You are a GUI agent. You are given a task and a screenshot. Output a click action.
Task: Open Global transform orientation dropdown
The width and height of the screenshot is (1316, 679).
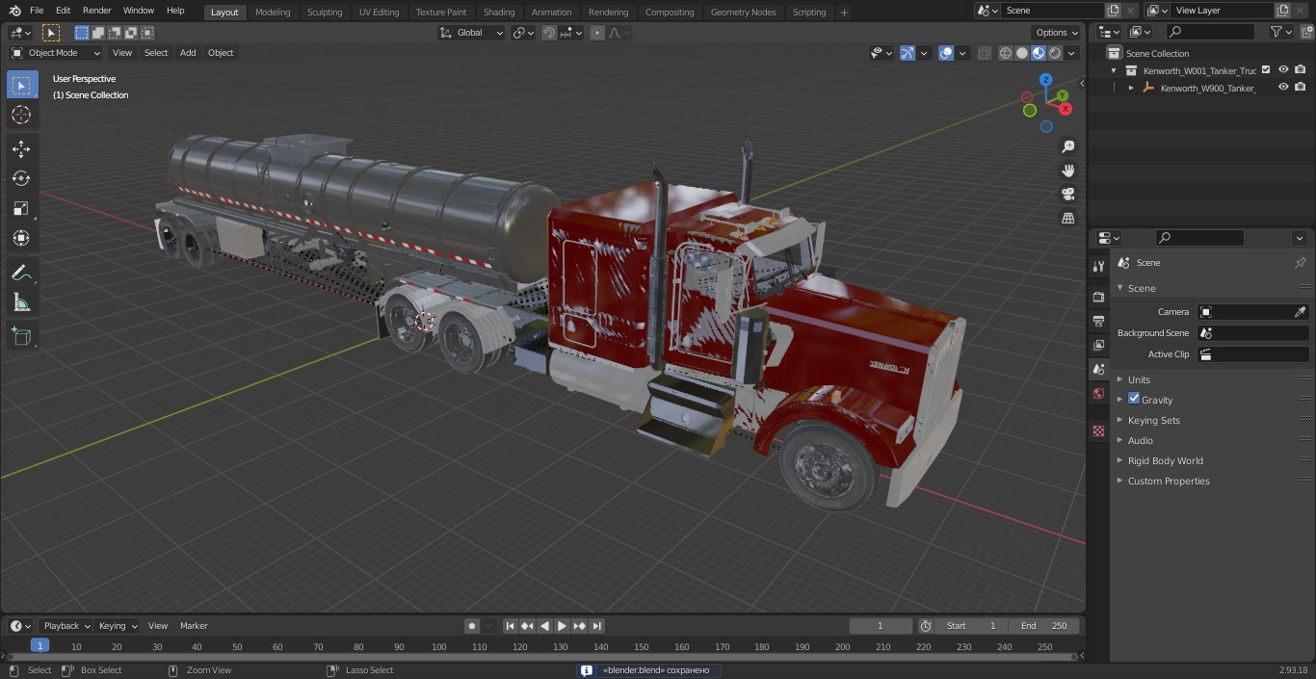click(472, 33)
